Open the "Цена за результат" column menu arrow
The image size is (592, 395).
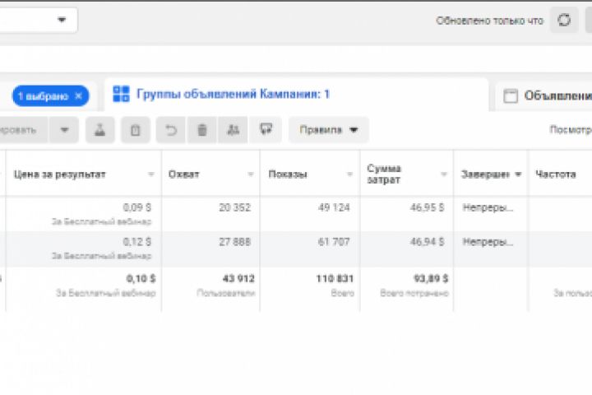tap(151, 174)
